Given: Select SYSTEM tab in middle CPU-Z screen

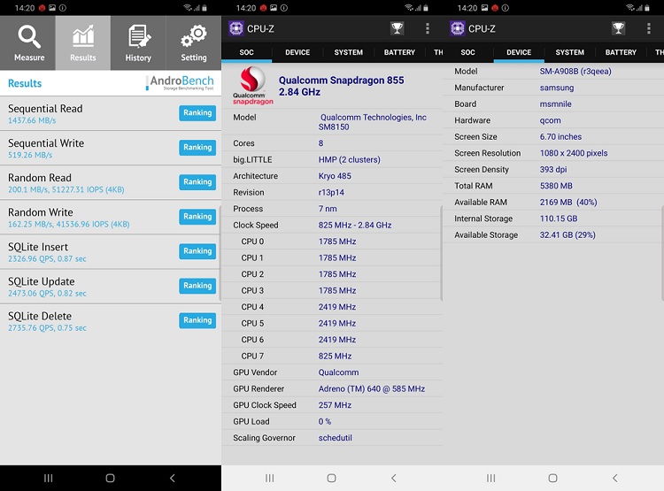Looking at the screenshot, I should tap(349, 52).
